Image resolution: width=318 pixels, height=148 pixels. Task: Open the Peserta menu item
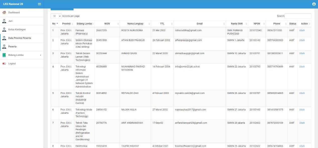click(22, 47)
